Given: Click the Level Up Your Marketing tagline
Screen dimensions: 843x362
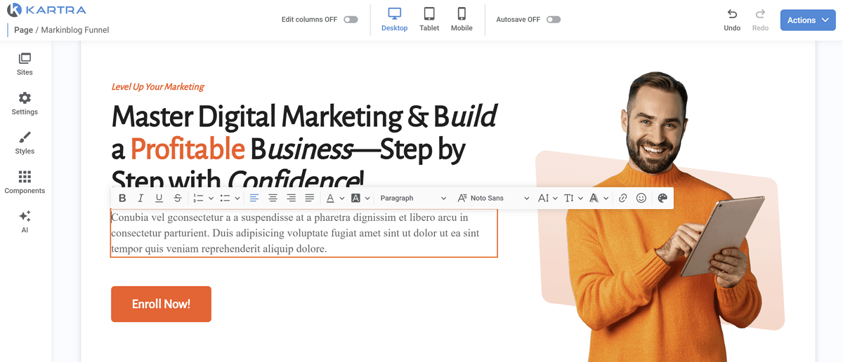Looking at the screenshot, I should 157,87.
